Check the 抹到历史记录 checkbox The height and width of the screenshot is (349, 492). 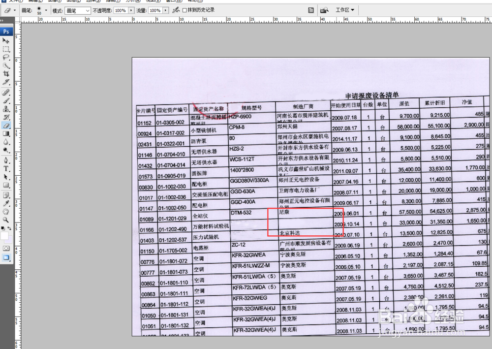point(184,10)
